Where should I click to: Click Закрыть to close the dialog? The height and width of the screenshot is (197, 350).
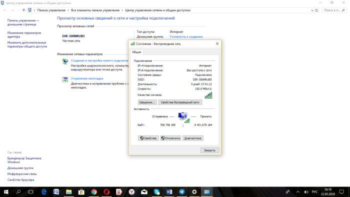209,150
